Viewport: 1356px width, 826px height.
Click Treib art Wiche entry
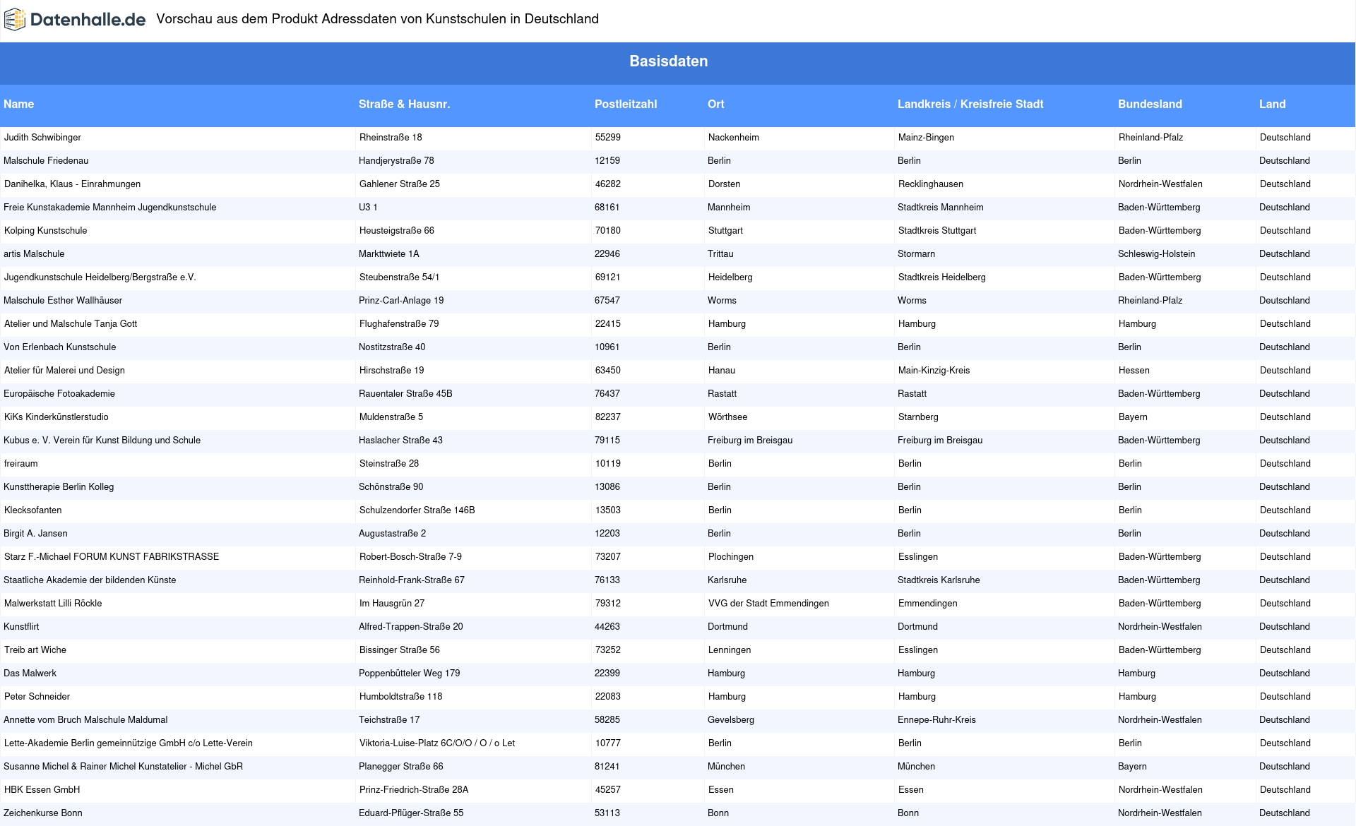tap(35, 650)
